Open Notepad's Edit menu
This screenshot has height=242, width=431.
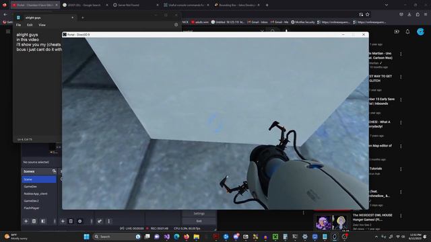(x=30, y=25)
